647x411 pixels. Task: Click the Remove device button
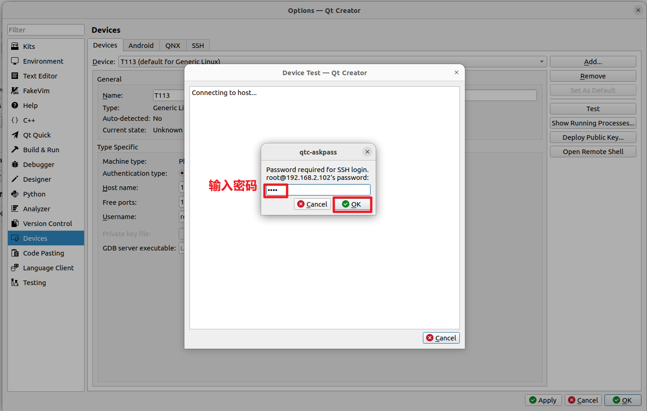[593, 76]
